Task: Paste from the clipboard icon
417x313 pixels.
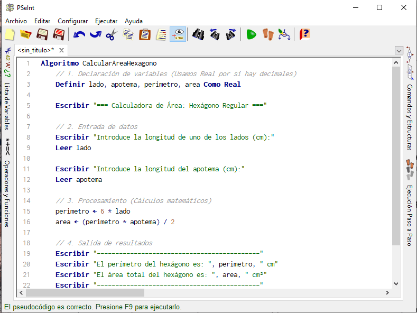Action: point(145,35)
